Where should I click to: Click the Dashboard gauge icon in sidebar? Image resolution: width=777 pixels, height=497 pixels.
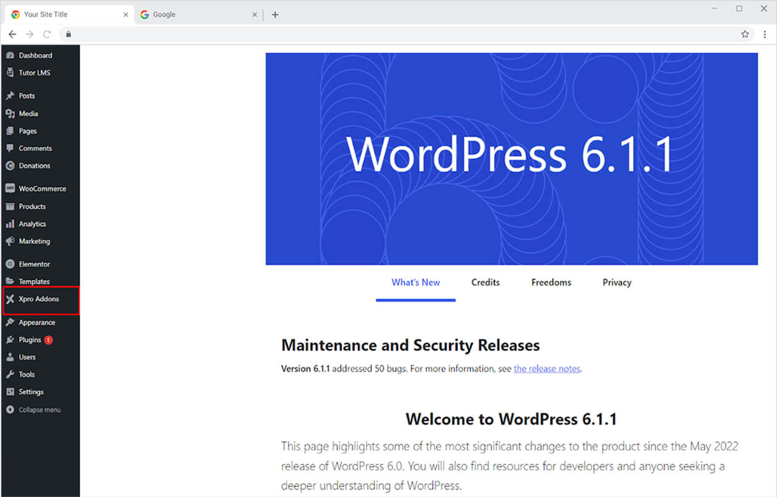[10, 56]
